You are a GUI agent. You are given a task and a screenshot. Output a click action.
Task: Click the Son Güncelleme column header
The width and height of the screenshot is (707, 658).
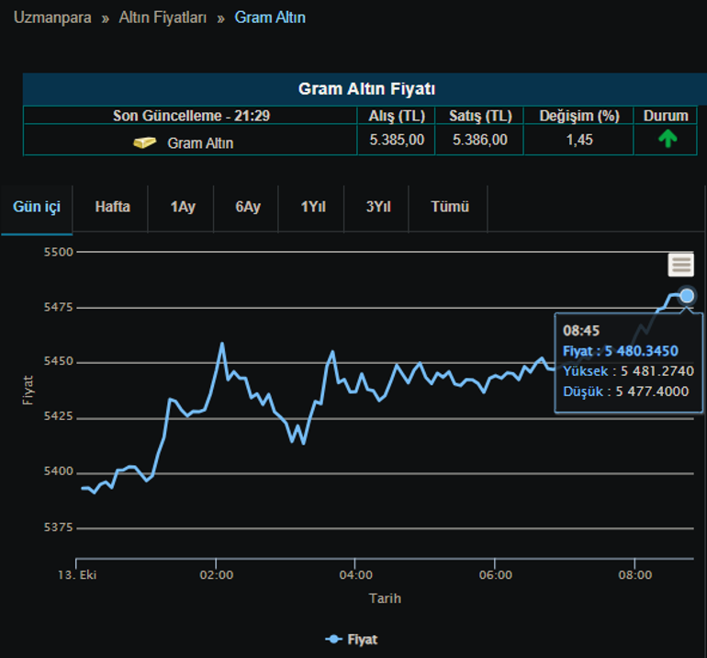tap(191, 116)
